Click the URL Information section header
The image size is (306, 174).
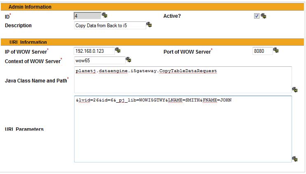[x=152, y=42]
